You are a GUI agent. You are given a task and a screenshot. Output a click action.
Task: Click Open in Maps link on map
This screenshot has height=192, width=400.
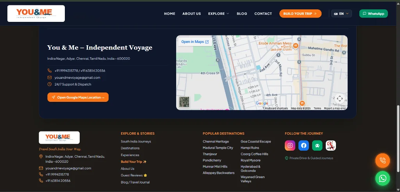click(x=195, y=42)
